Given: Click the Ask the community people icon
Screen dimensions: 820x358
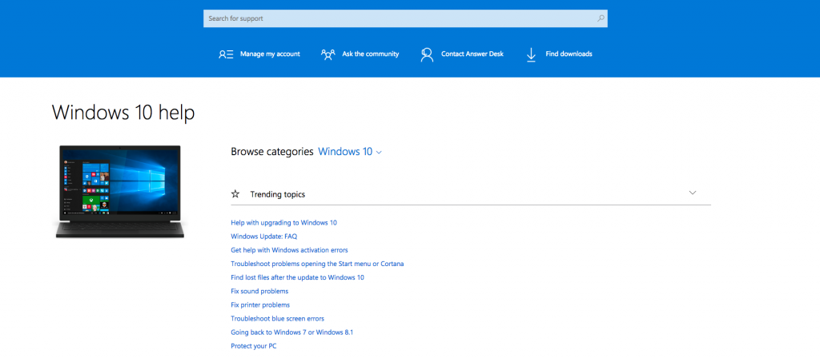Looking at the screenshot, I should (328, 54).
